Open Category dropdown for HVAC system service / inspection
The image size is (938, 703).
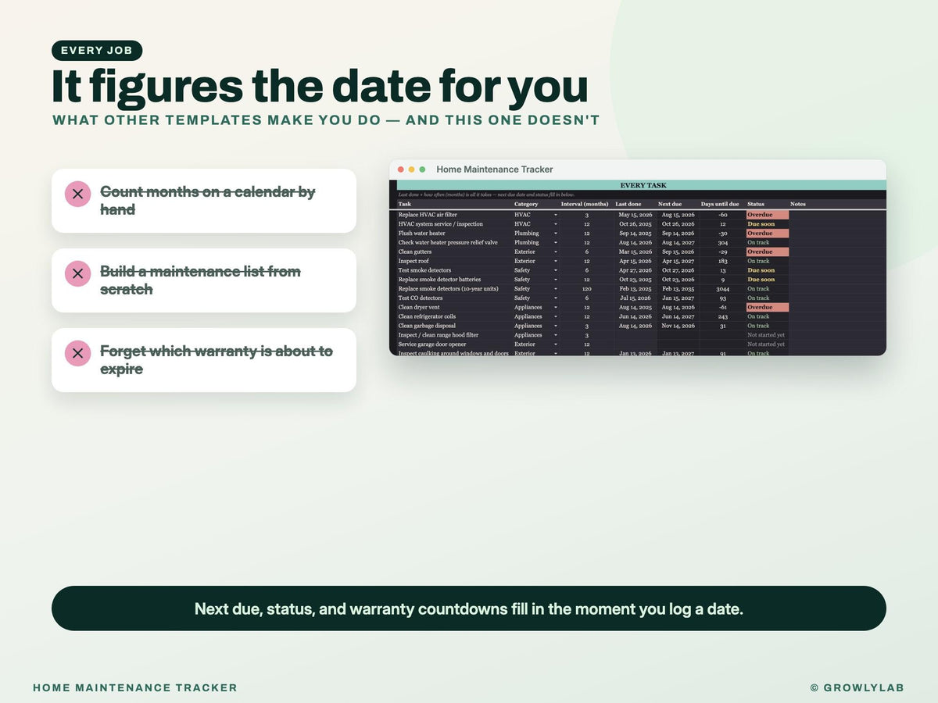click(x=556, y=224)
